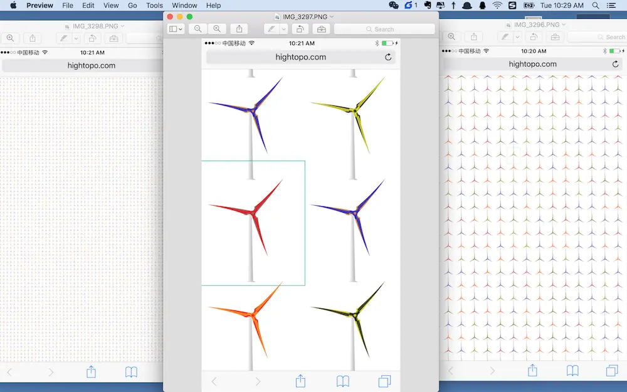Rotate the IMG_3297.PNG image
The image size is (627, 392).
click(x=300, y=29)
